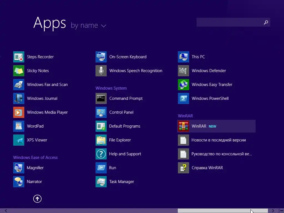The height and width of the screenshot is (213, 284).
Task: Open the Command Prompt icon
Action: pos(101,98)
